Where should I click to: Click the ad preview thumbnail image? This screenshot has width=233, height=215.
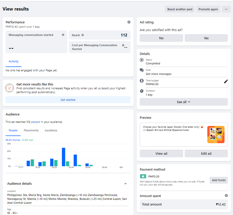click(x=216, y=134)
